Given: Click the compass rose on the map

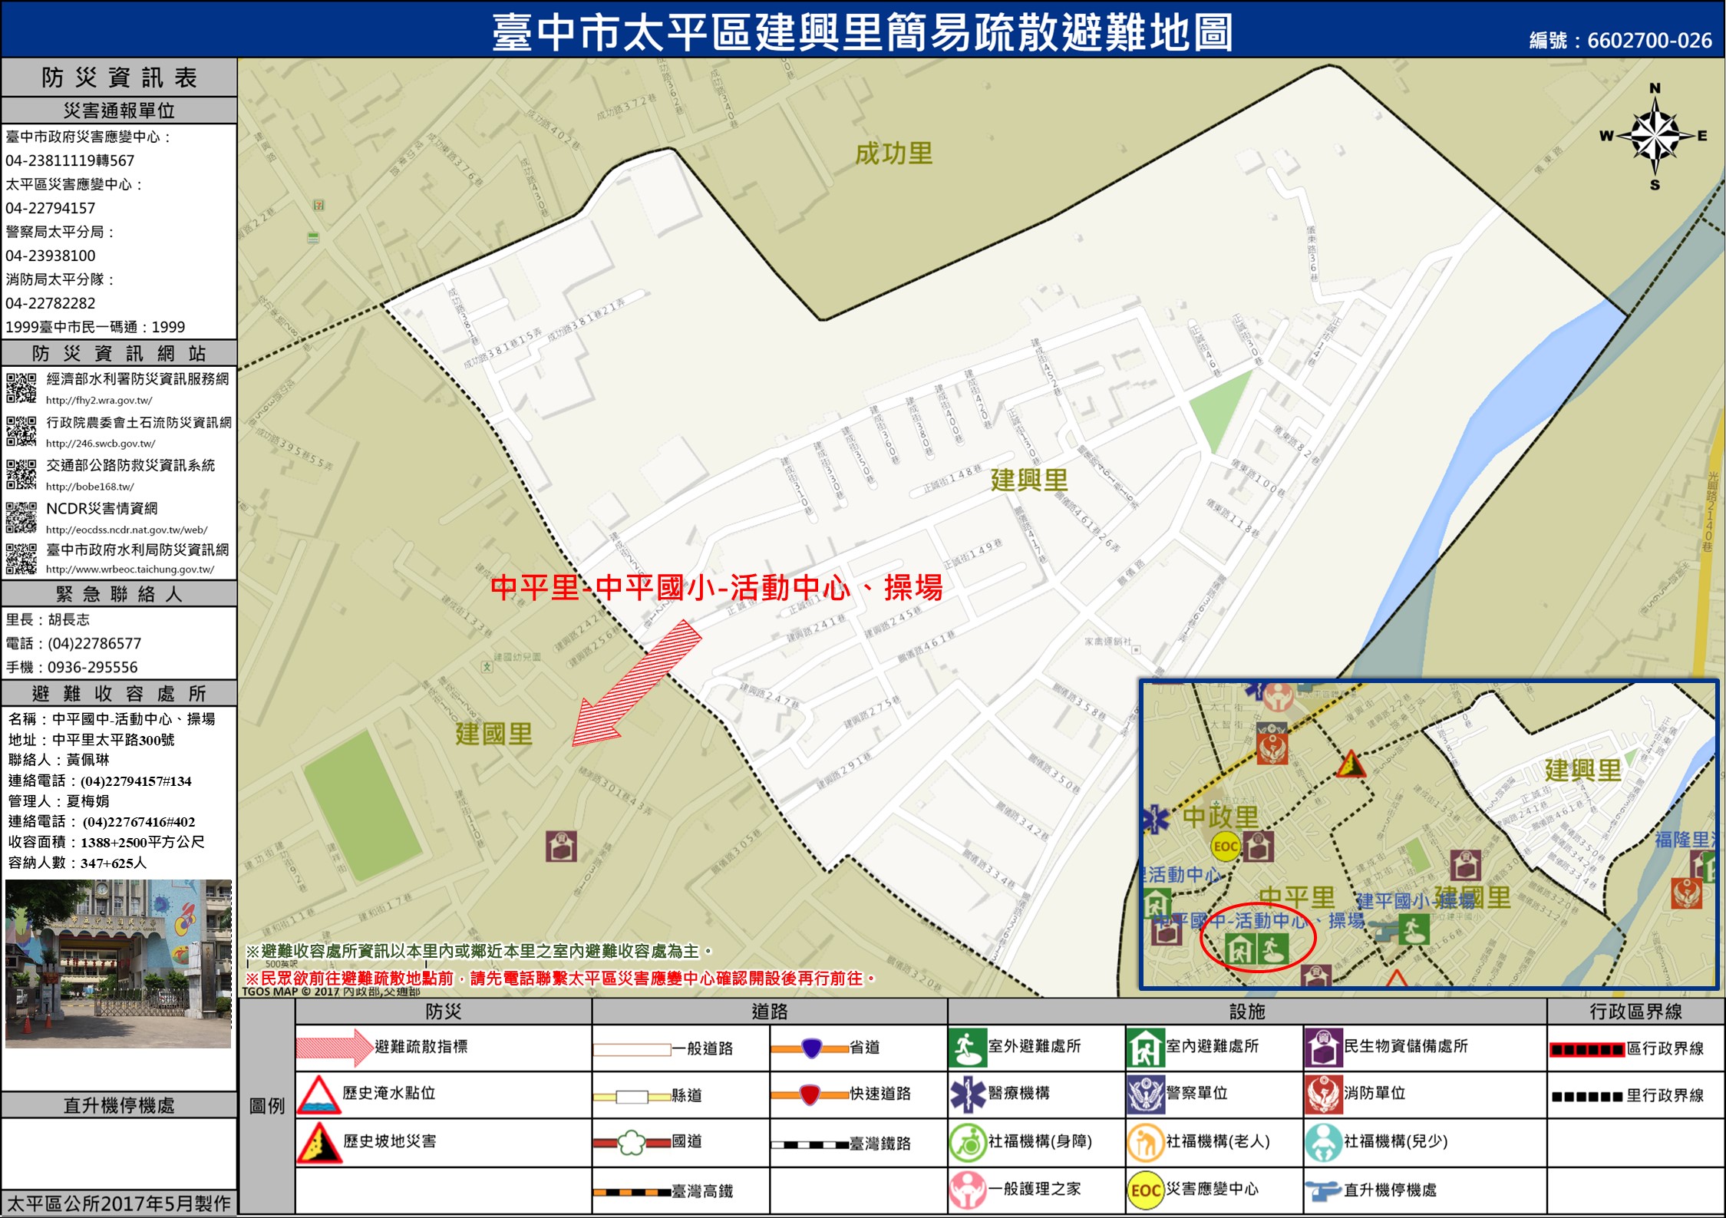Looking at the screenshot, I should (1655, 136).
